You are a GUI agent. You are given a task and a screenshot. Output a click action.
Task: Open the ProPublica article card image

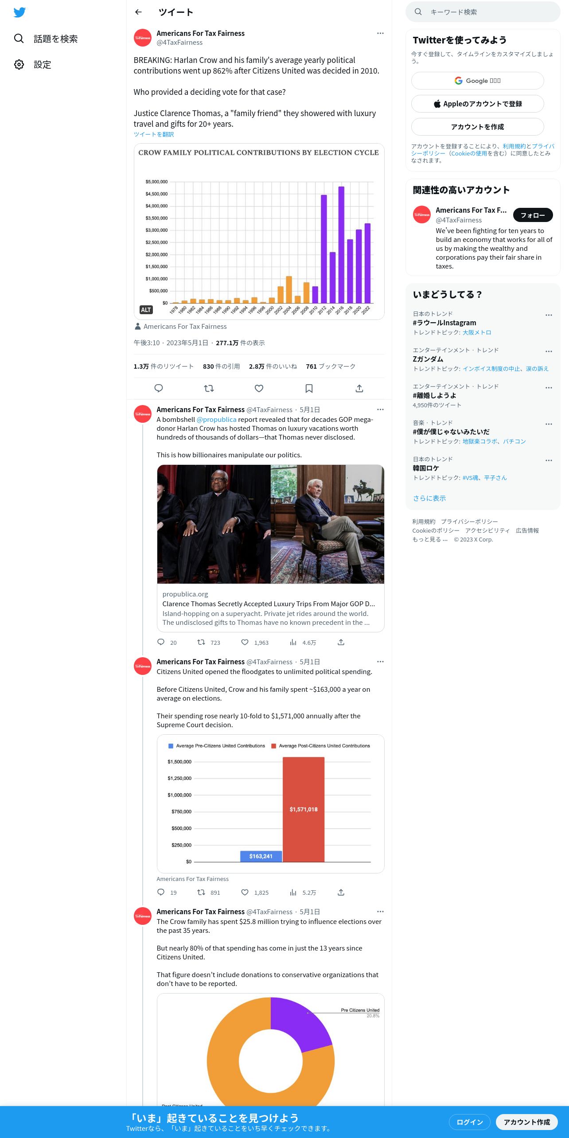(270, 524)
